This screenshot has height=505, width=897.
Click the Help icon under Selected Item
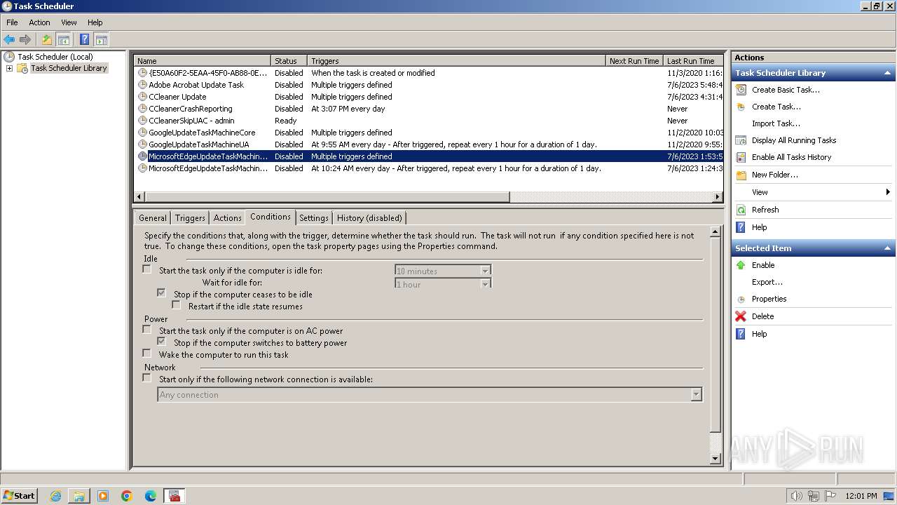pos(741,334)
